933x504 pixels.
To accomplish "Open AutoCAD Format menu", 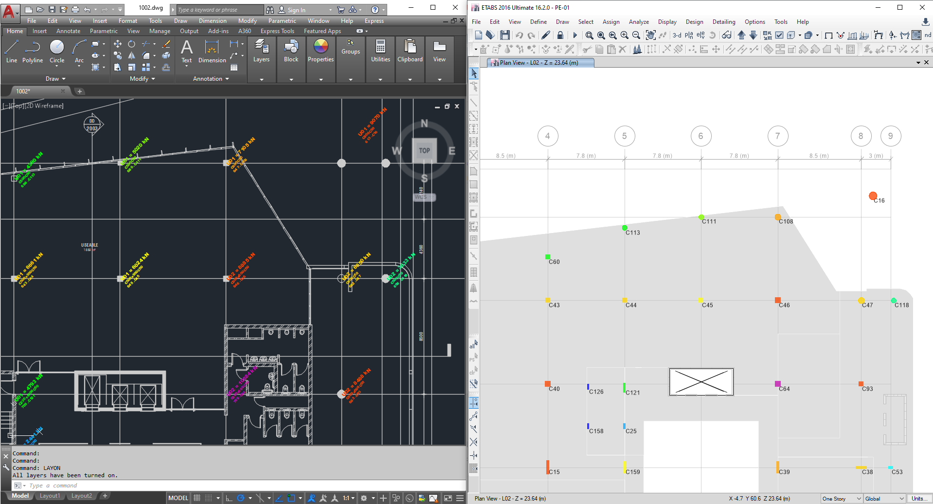I will click(x=128, y=21).
